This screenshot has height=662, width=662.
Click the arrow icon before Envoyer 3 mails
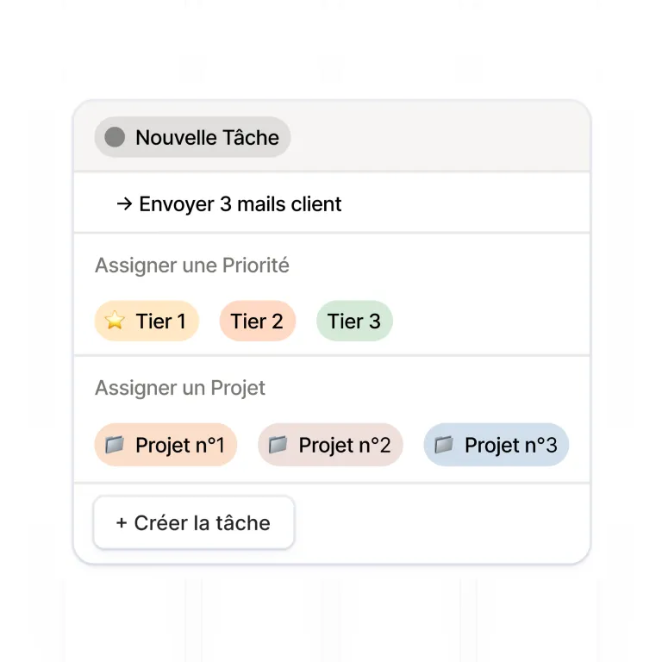pyautogui.click(x=124, y=204)
